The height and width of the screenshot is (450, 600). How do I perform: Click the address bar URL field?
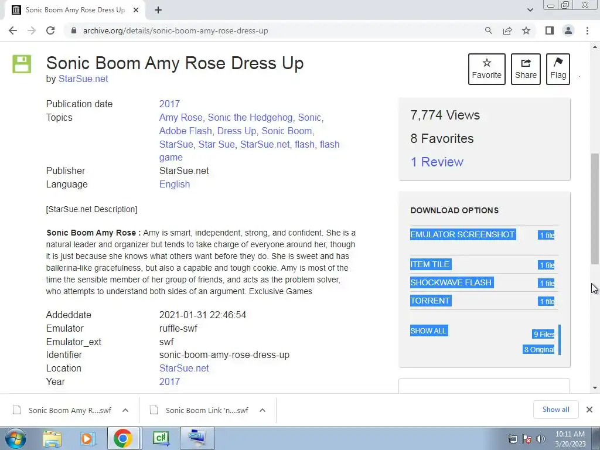pyautogui.click(x=175, y=30)
